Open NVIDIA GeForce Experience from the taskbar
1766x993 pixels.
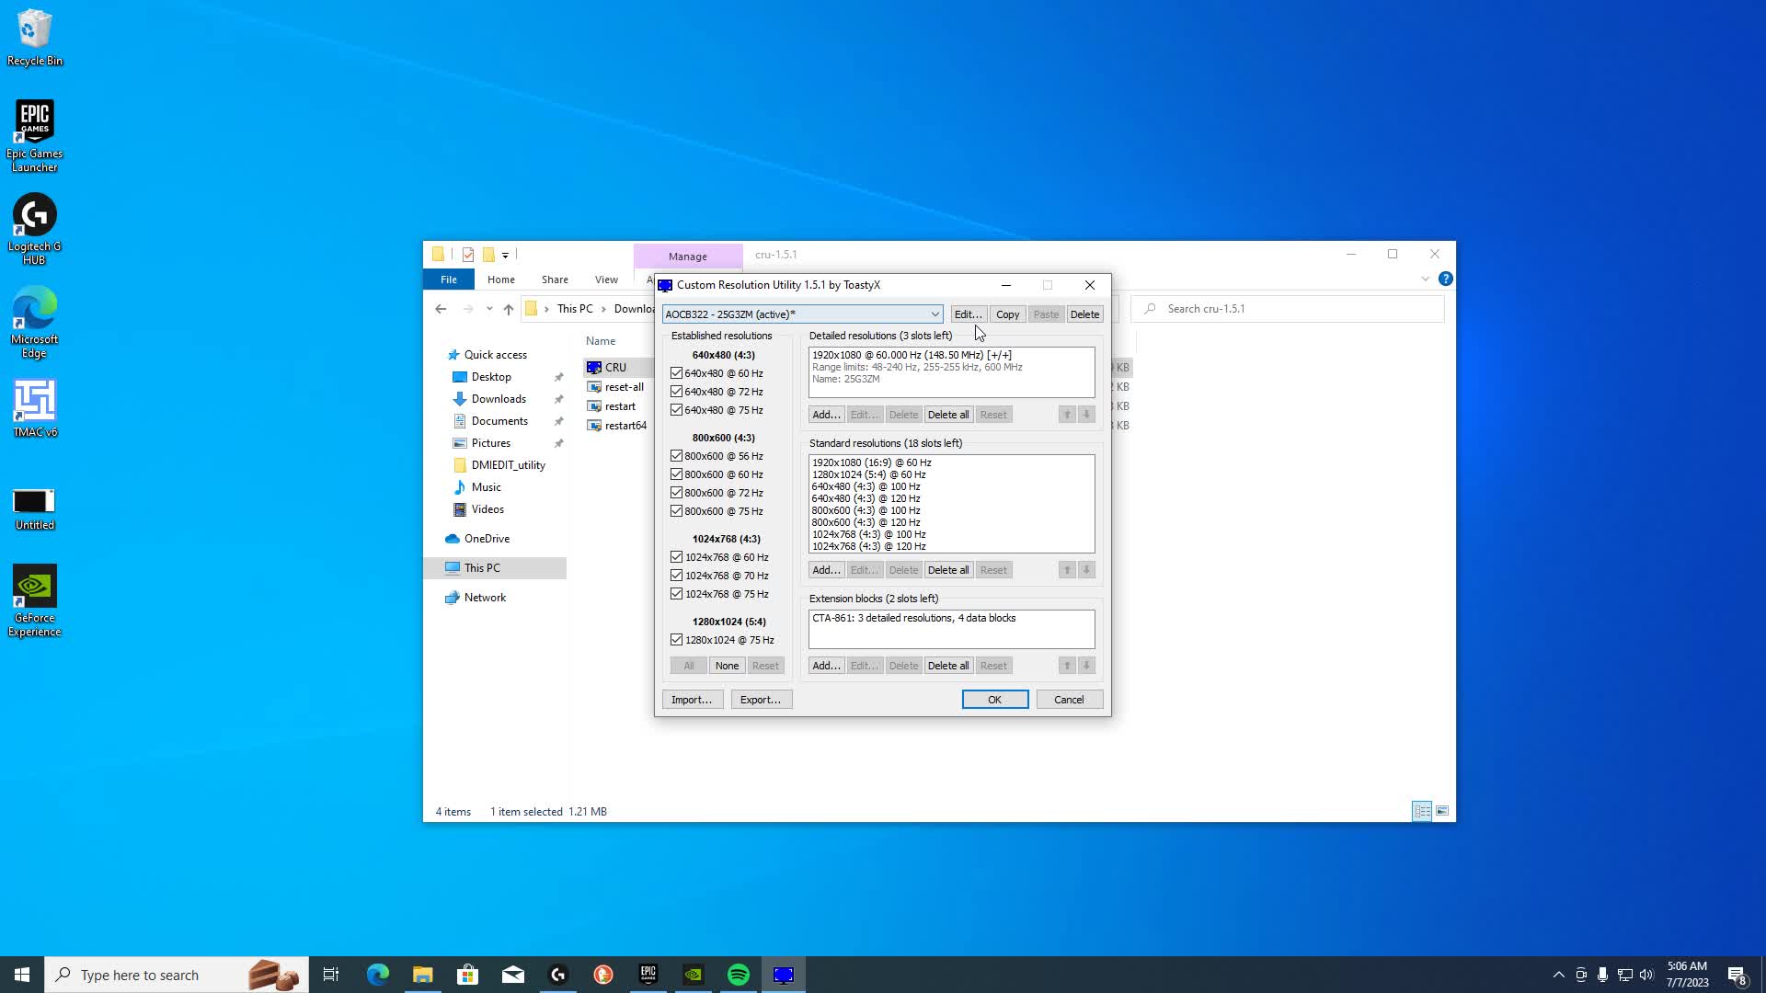694,974
